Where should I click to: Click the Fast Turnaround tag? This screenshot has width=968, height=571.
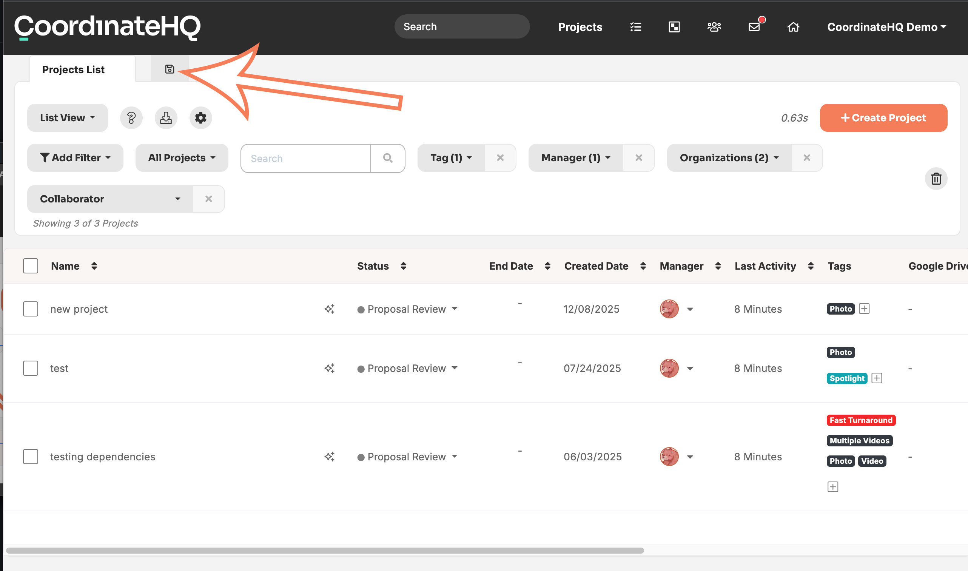(861, 420)
